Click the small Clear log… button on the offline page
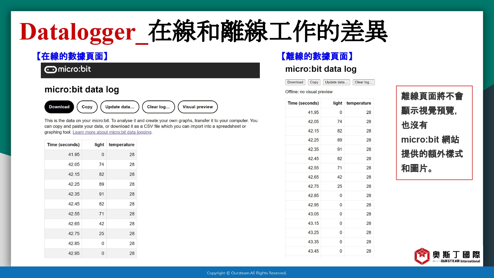Image resolution: width=494 pixels, height=278 pixels. (364, 82)
